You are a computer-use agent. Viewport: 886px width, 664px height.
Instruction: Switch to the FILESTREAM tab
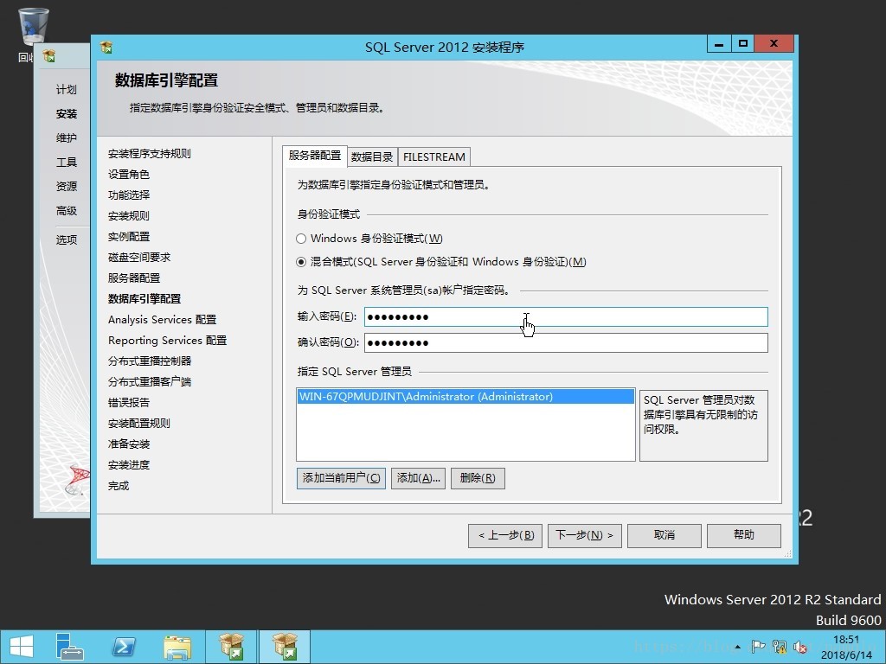(x=434, y=157)
